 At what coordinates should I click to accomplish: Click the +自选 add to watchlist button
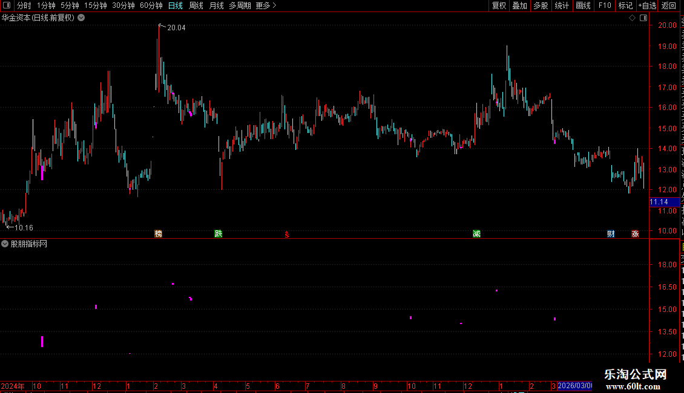647,5
